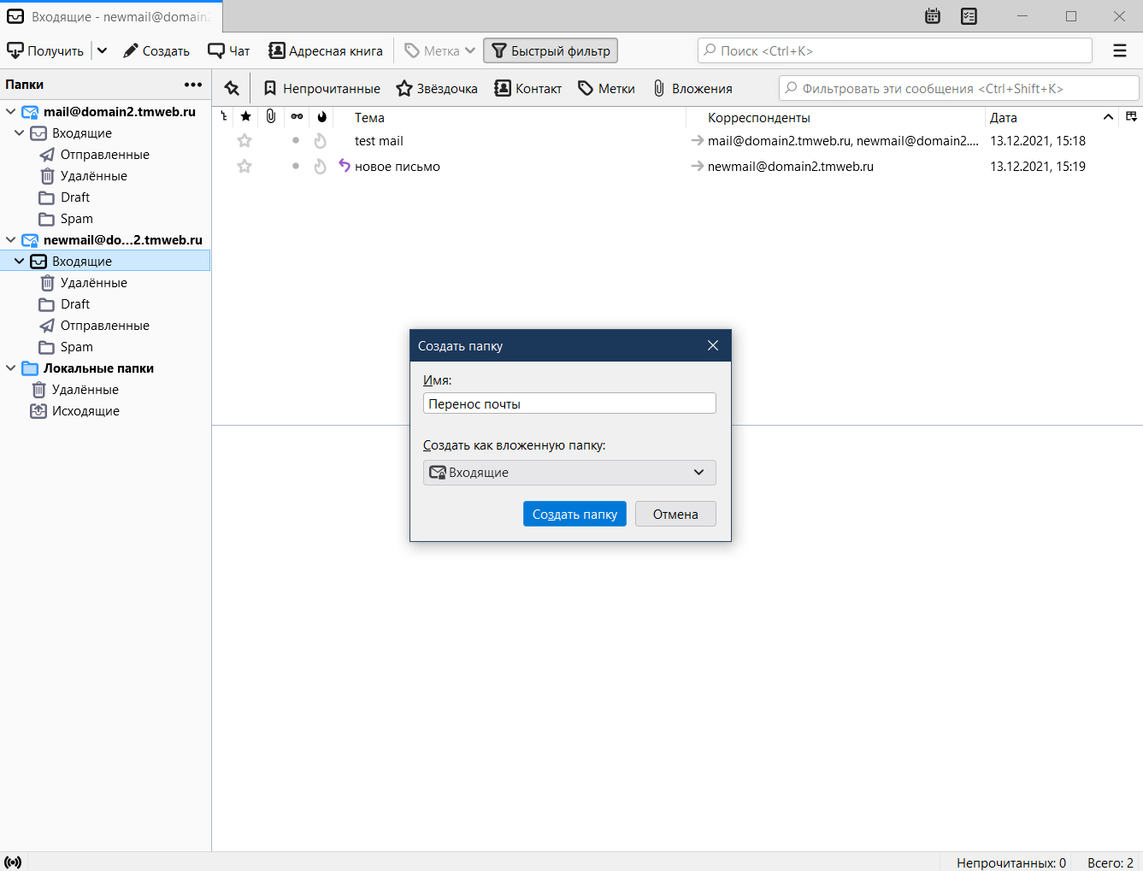Select the Spam folder under newmail account
The height and width of the screenshot is (871, 1143).
76,347
